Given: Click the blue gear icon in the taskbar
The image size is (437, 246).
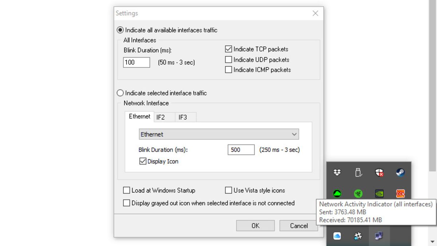Looking at the screenshot, I should click(358, 236).
